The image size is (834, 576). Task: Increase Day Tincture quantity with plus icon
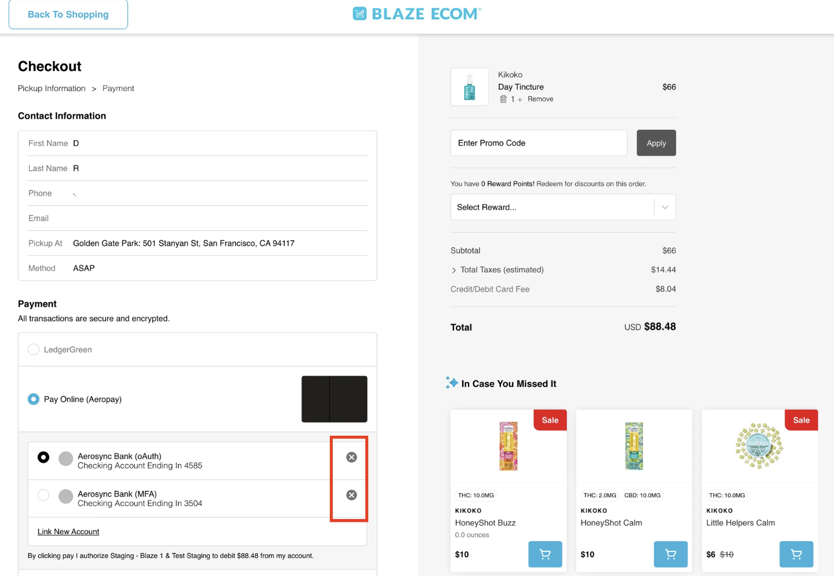tap(520, 99)
